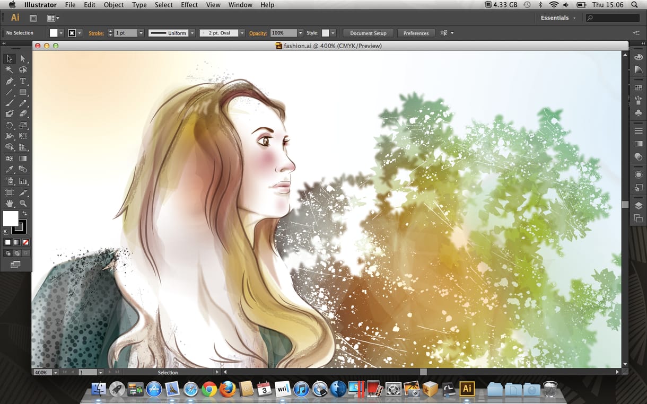Select the Magic Wand tool

[10, 69]
